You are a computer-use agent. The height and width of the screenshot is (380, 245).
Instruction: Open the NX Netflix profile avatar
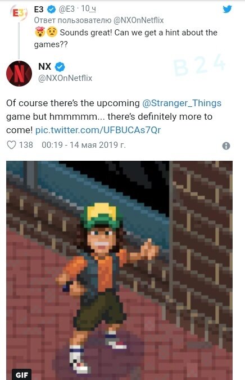tap(19, 74)
